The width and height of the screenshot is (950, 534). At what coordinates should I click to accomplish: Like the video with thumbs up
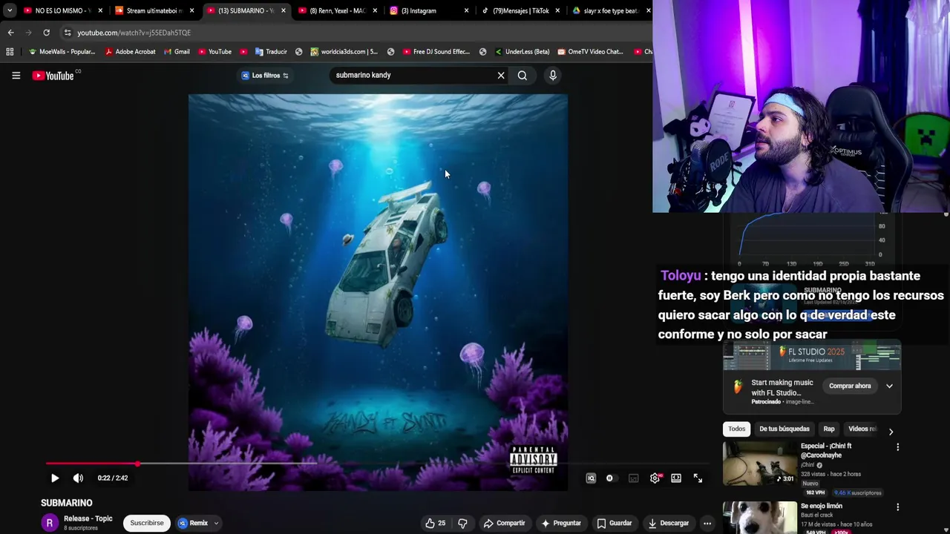point(435,523)
